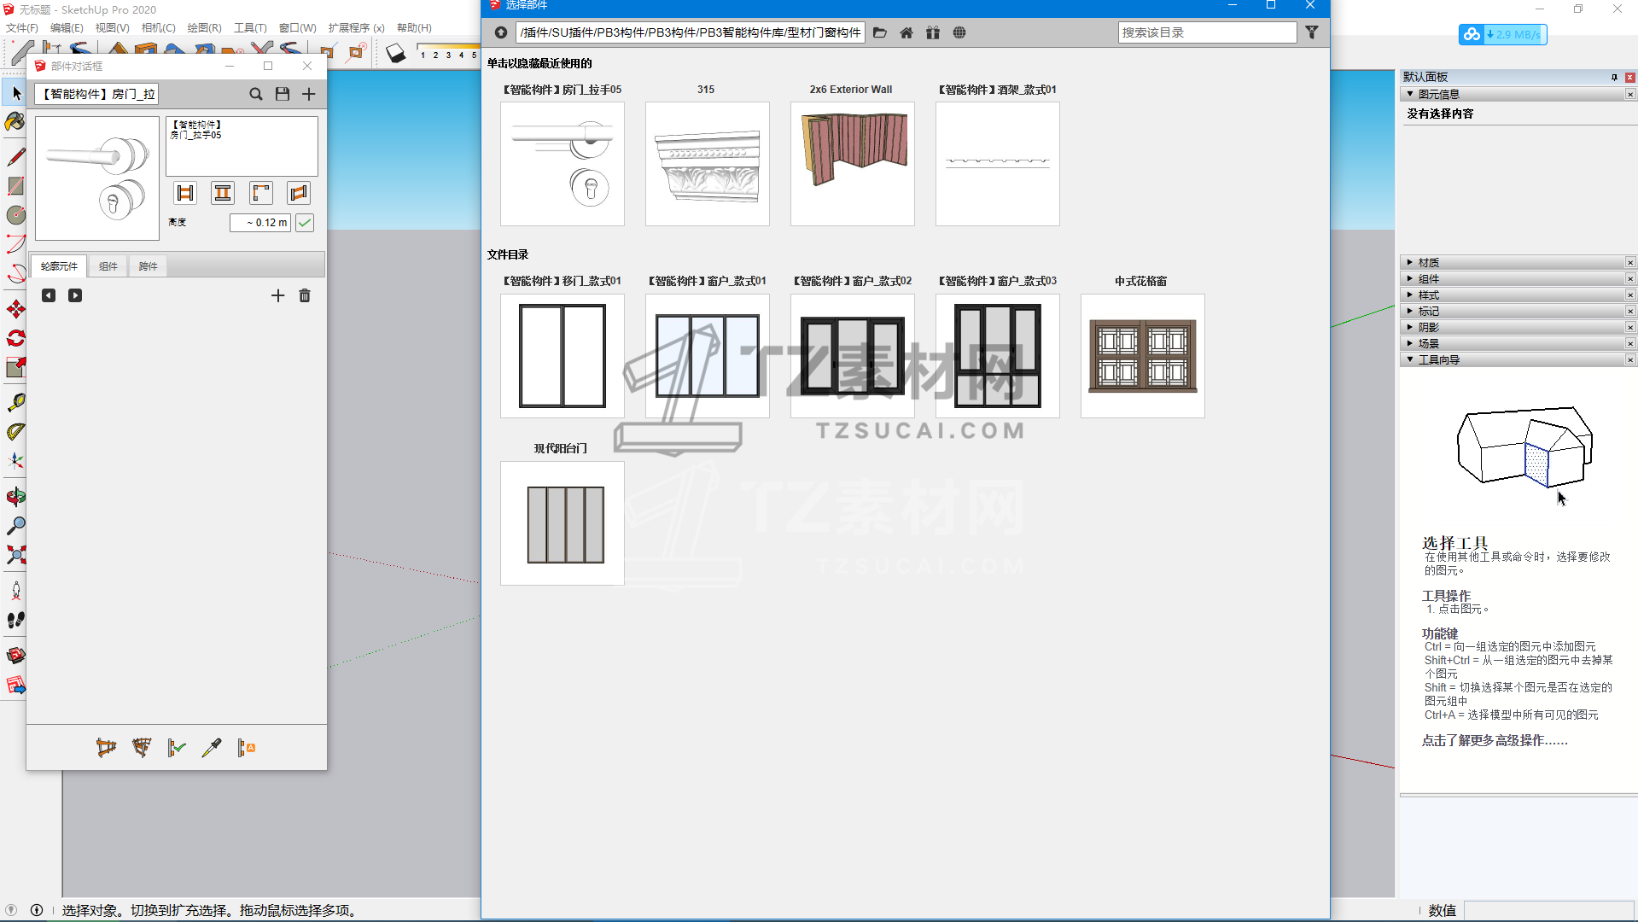
Task: Go to previous profile with left arrow
Action: pyautogui.click(x=49, y=295)
